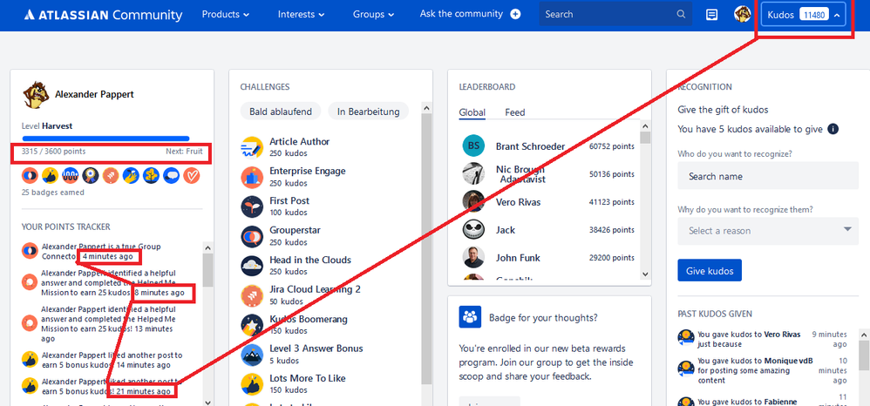Select the Bald ablaufend filter

click(x=281, y=112)
